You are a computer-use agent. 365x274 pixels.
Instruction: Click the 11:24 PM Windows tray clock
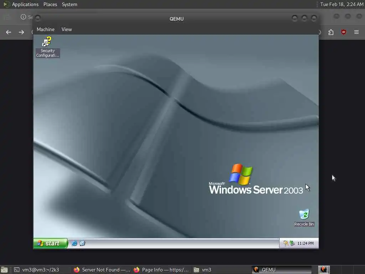point(305,243)
